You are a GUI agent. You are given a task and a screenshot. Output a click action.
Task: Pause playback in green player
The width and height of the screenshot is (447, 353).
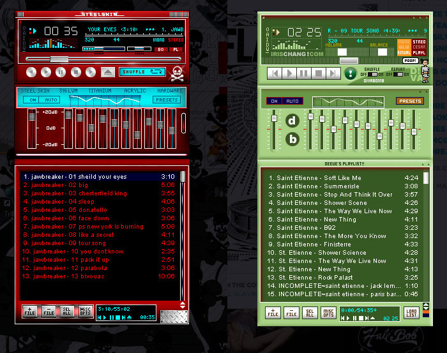pos(304,73)
